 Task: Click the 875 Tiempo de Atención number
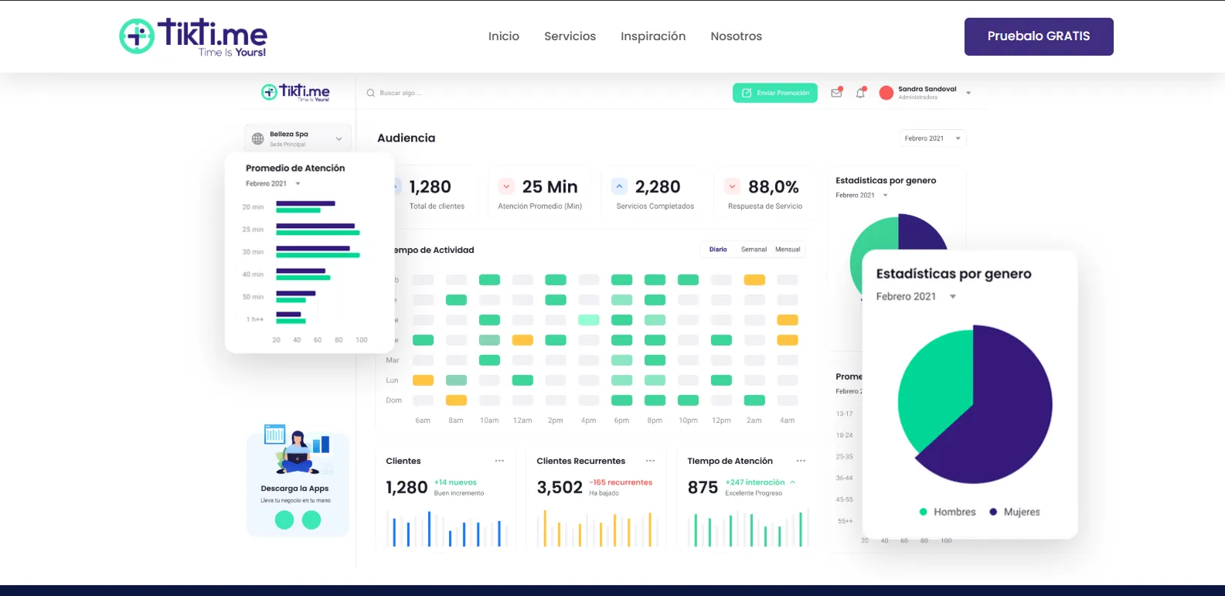[703, 487]
